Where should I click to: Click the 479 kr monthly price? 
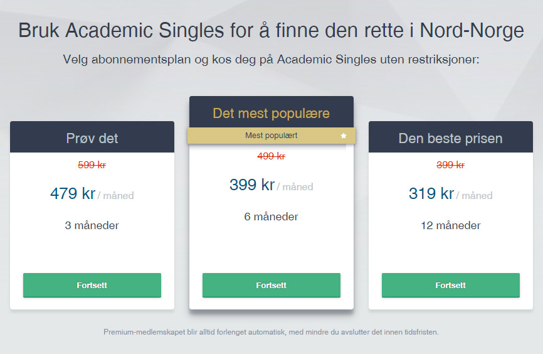[x=73, y=193]
